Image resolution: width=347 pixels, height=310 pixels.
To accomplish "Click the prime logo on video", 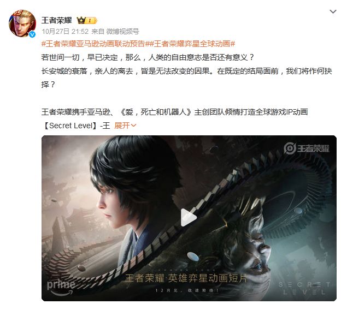I will pyautogui.click(x=60, y=288).
